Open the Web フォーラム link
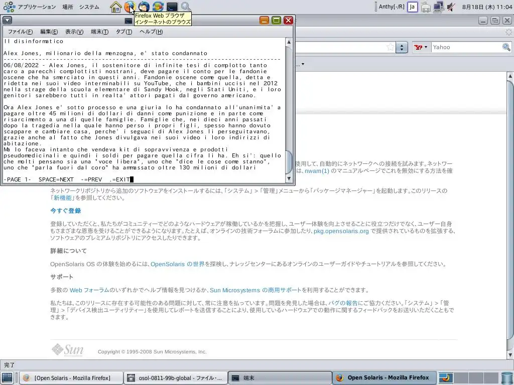 89,290
